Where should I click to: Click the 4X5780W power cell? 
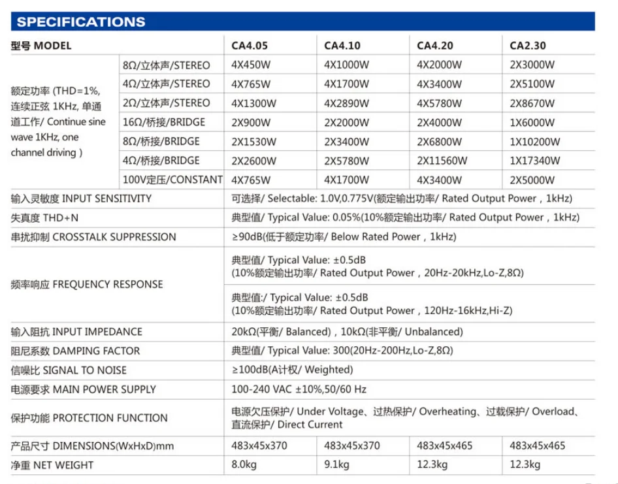(439, 103)
